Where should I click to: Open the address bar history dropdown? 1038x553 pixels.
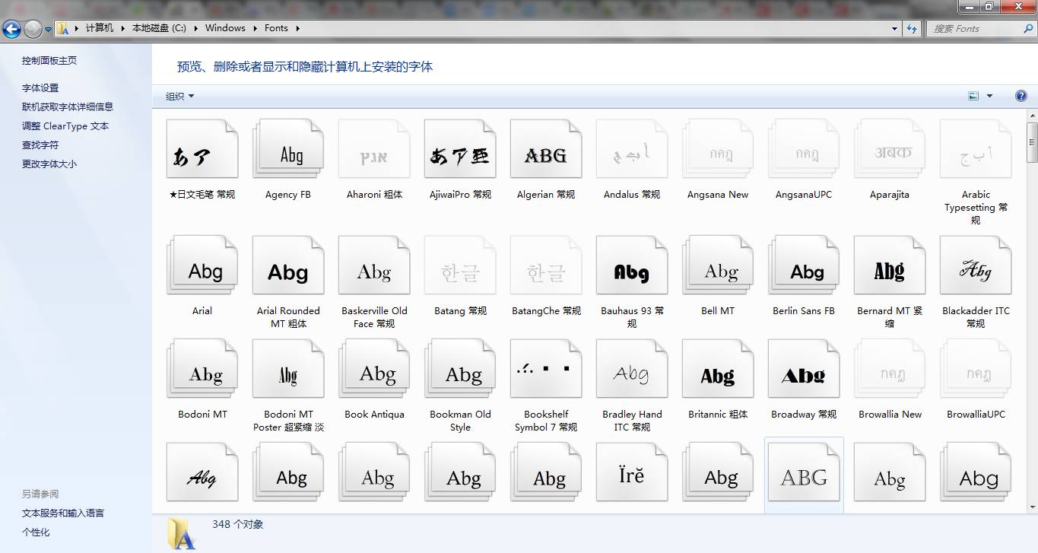pos(894,28)
